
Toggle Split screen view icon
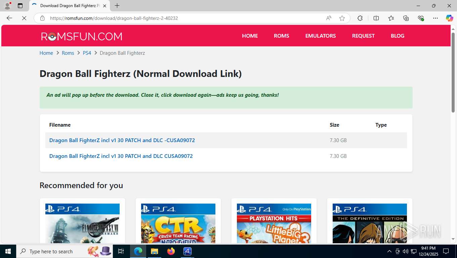click(x=376, y=18)
